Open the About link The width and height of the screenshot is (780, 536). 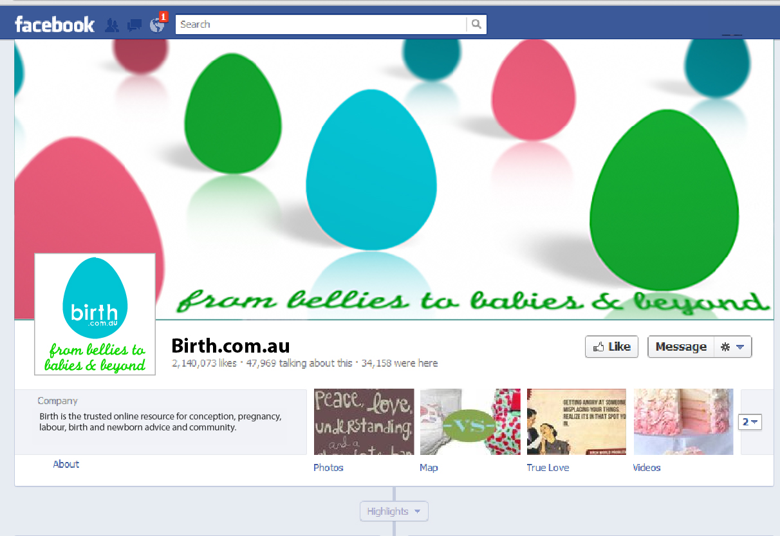coord(66,464)
